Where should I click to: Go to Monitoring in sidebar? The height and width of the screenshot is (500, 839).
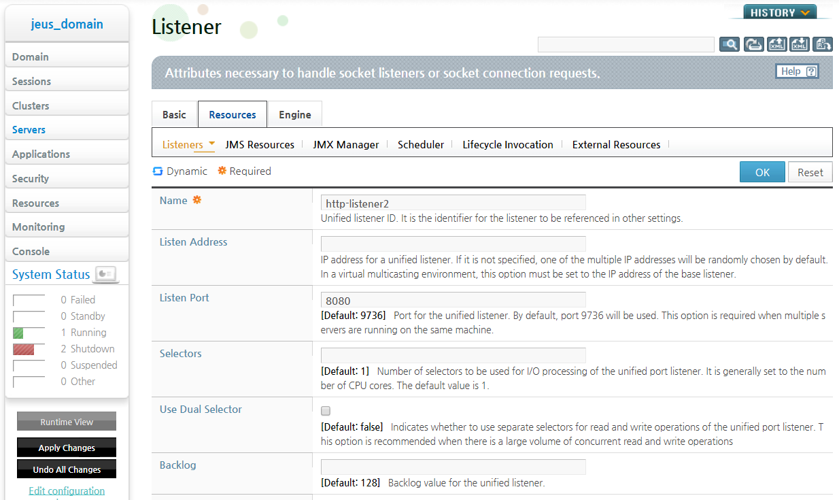click(x=67, y=227)
